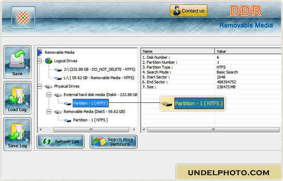Viewport: 283px width, 181px height.
Task: Click the Load Log button label
Action: pos(17,110)
